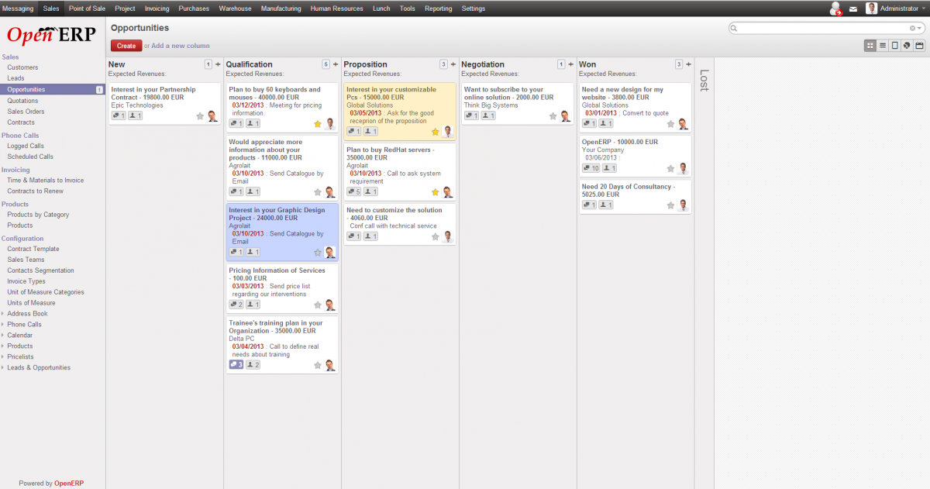930x489 pixels.
Task: Open messages count on Plan to buy RedHat servers card
Action: [x=354, y=191]
